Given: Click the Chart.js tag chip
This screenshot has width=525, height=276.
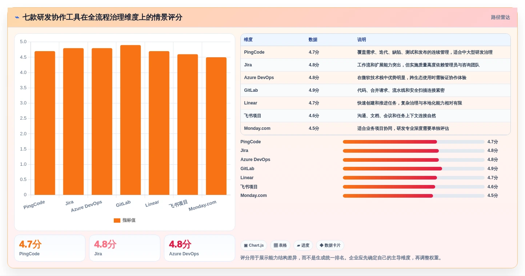Looking at the screenshot, I should 254,246.
